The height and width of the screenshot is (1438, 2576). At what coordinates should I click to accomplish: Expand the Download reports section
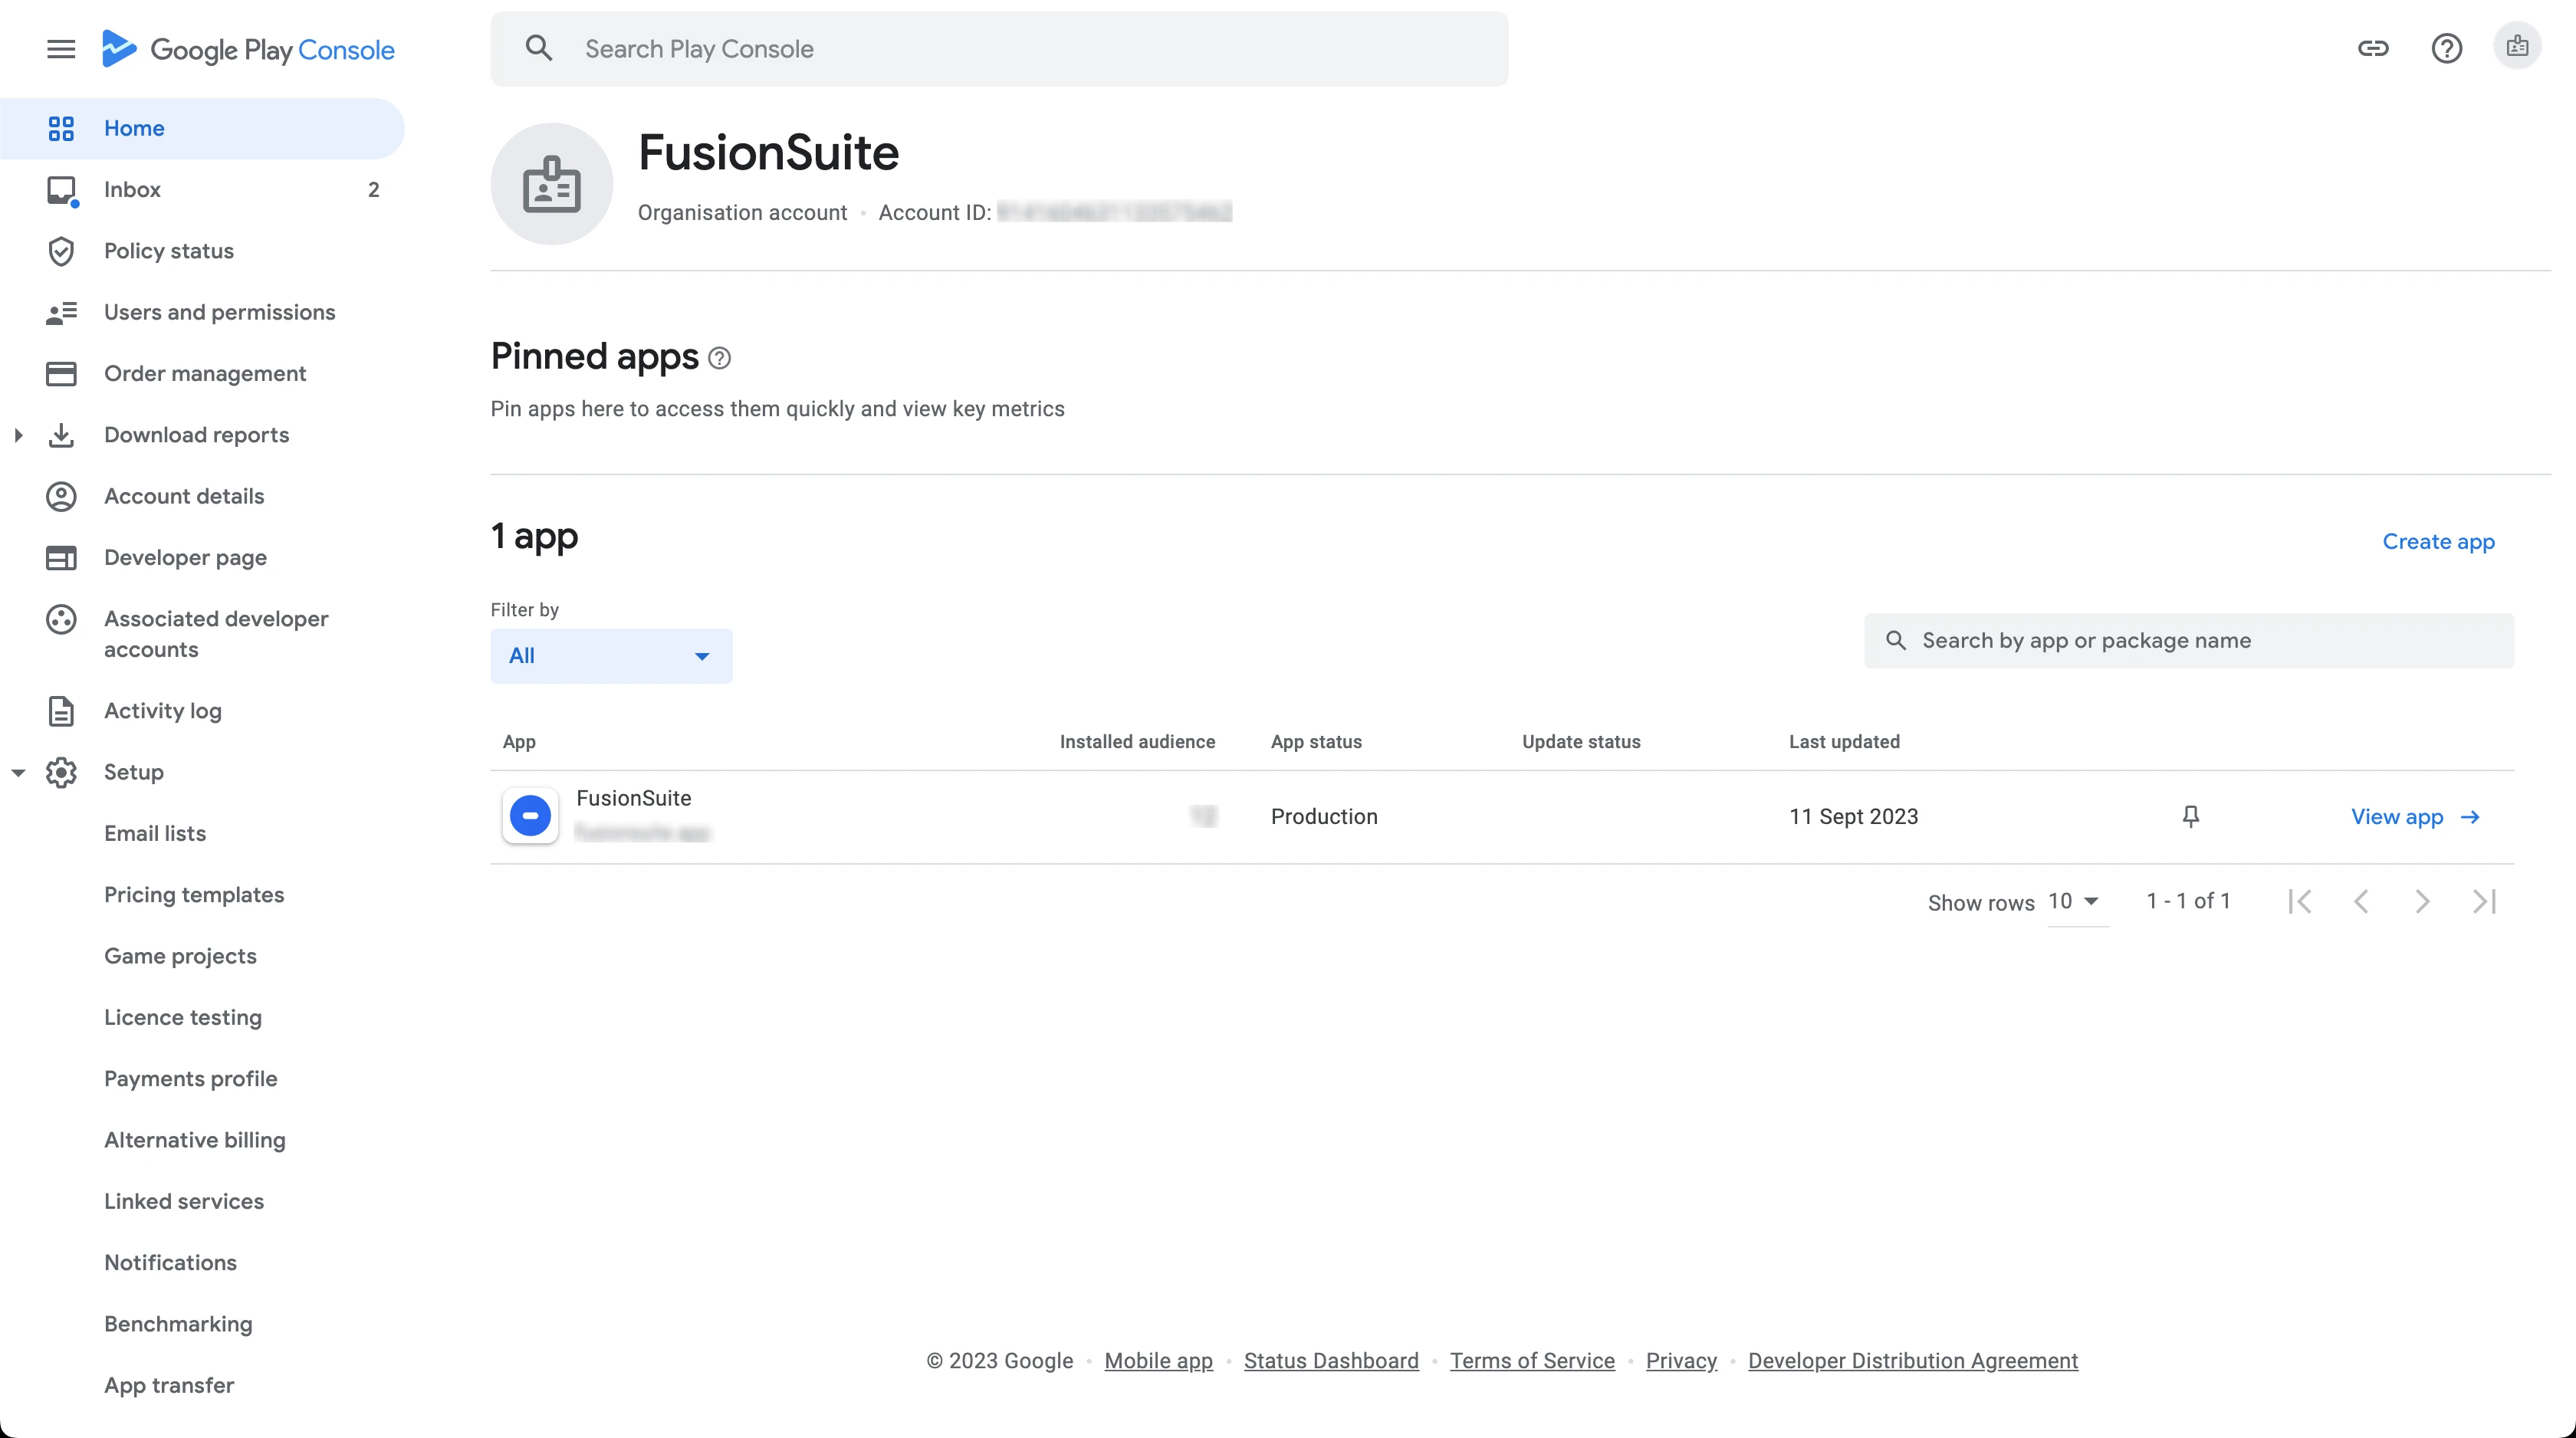point(18,435)
